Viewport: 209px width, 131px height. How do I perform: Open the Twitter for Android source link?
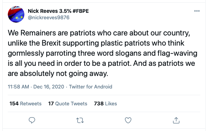90,87
